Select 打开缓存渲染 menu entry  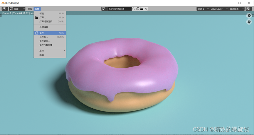[50, 21]
